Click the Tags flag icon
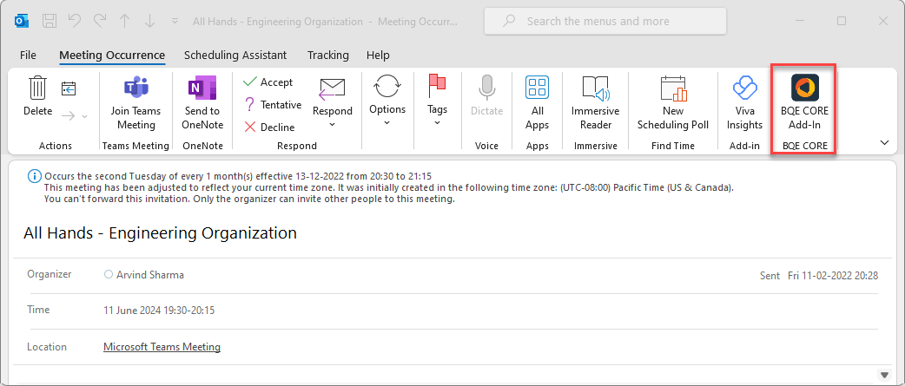Viewport: 905px width, 386px height. (437, 87)
